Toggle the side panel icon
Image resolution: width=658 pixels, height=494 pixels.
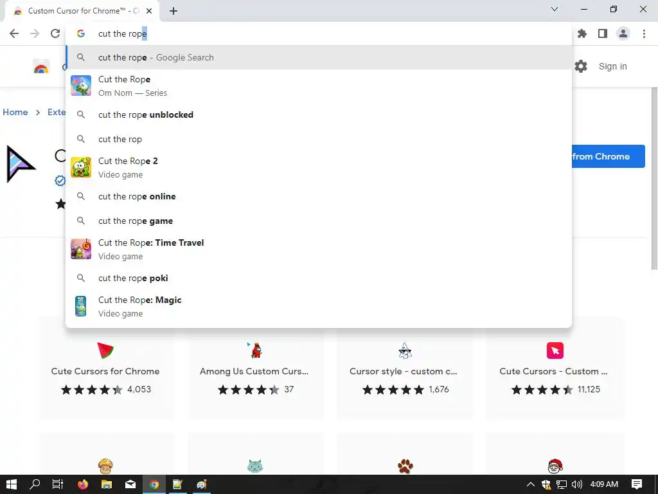(603, 33)
